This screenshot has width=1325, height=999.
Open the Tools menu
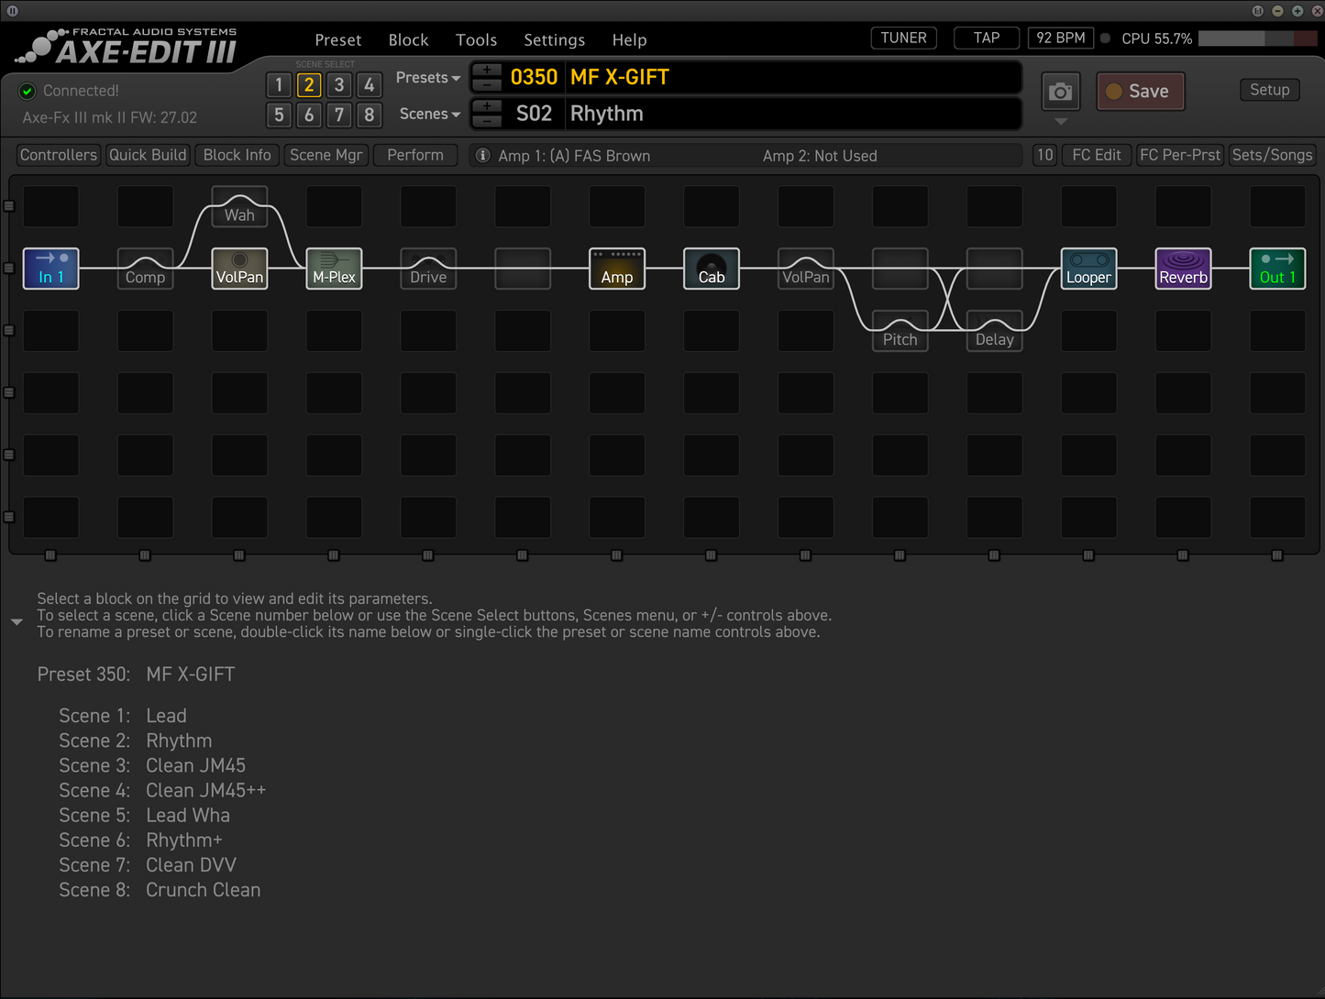[x=477, y=40]
